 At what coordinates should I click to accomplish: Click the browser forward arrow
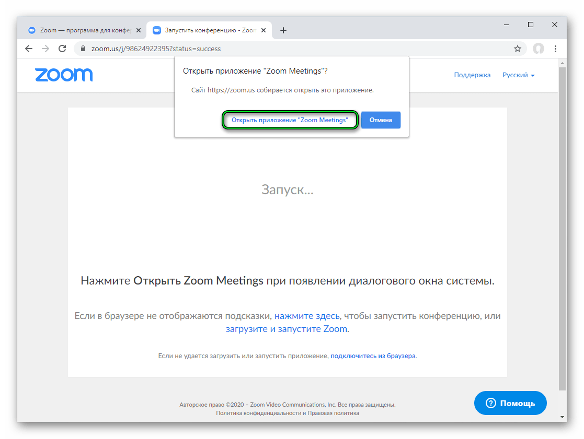(45, 49)
